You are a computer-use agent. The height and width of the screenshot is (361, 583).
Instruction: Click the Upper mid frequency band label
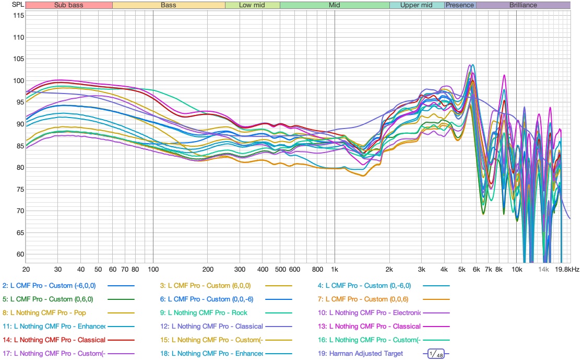[417, 5]
